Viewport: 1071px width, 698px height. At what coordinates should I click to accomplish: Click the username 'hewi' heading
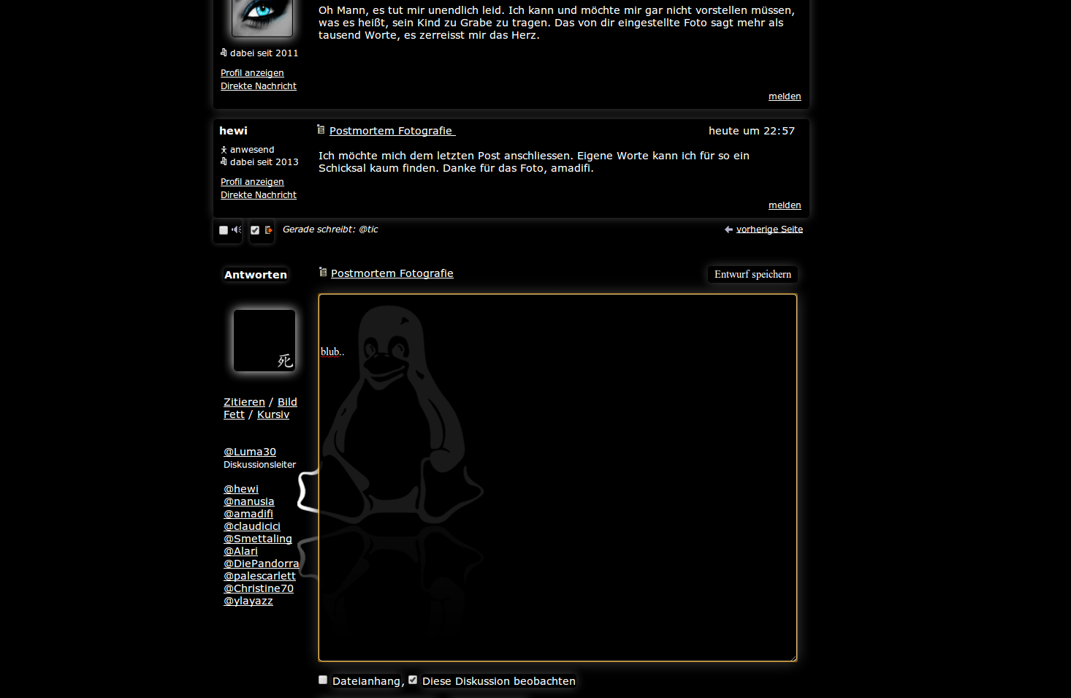pyautogui.click(x=234, y=131)
